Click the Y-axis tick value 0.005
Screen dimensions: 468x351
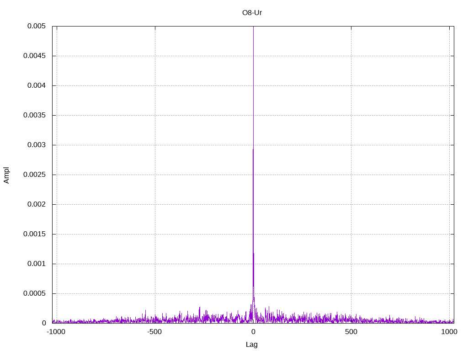37,26
